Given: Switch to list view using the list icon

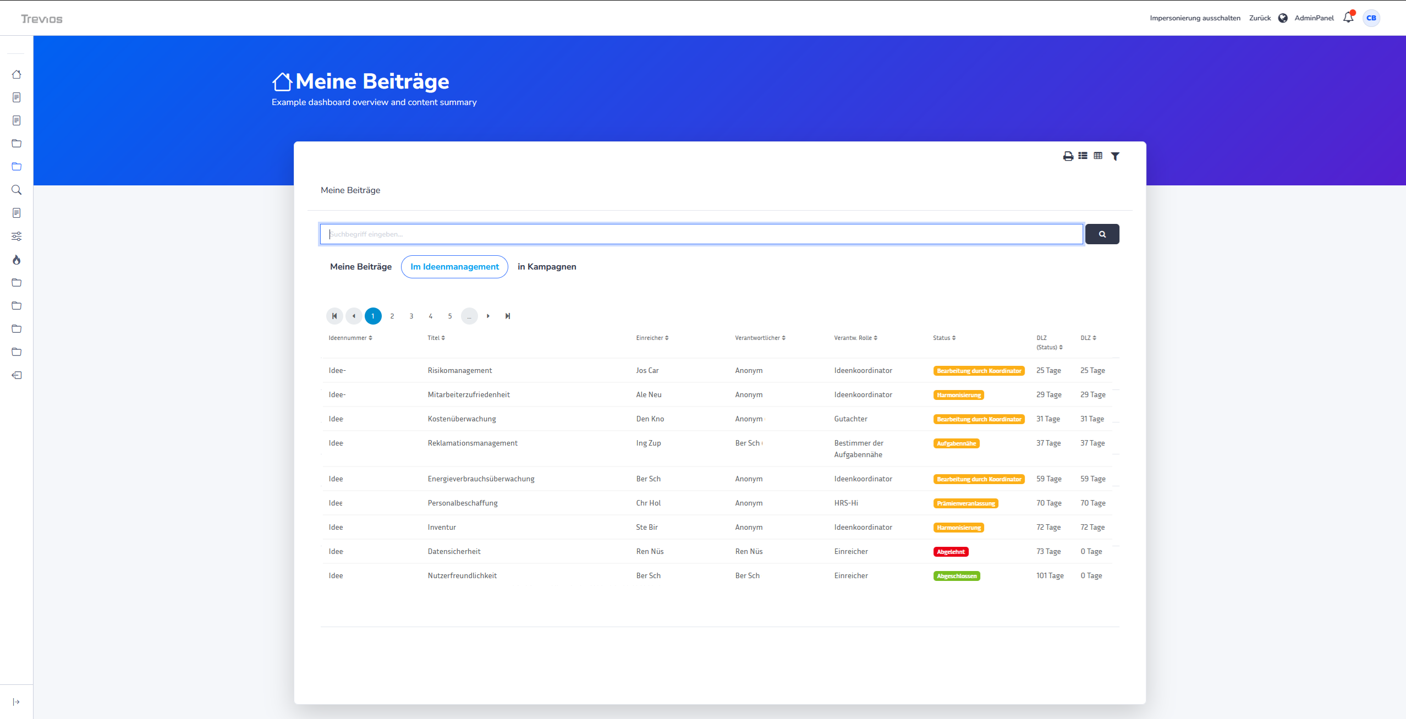Looking at the screenshot, I should pyautogui.click(x=1083, y=156).
